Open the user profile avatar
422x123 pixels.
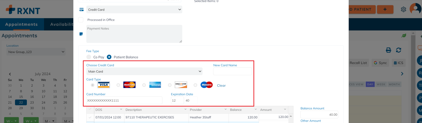[415, 9]
